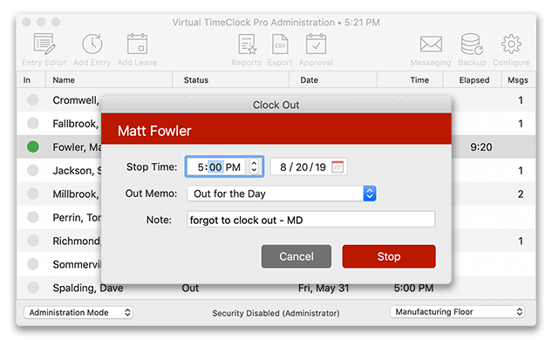Click the red Stop button
The width and height of the screenshot is (552, 340).
[x=389, y=256]
